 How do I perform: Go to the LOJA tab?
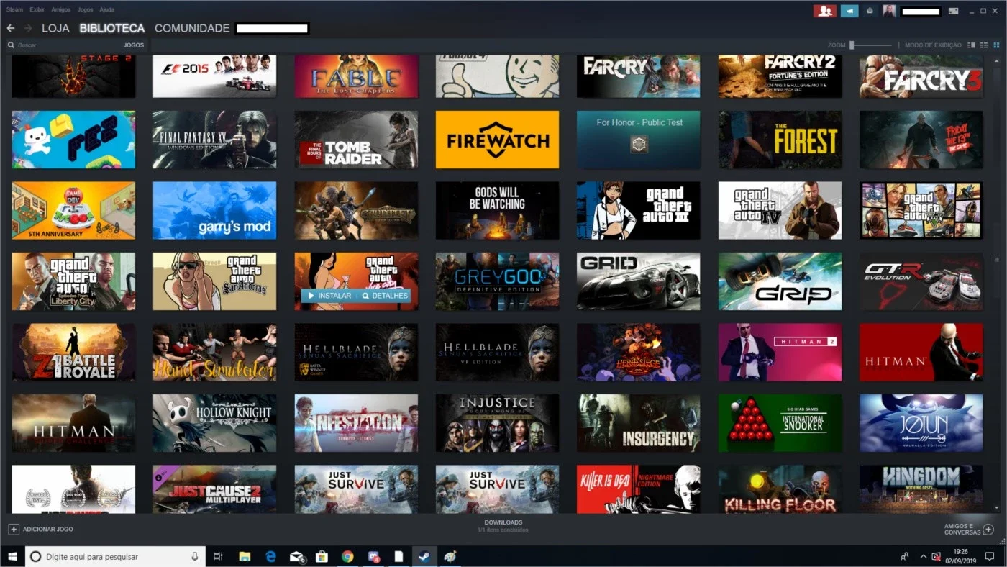click(55, 28)
